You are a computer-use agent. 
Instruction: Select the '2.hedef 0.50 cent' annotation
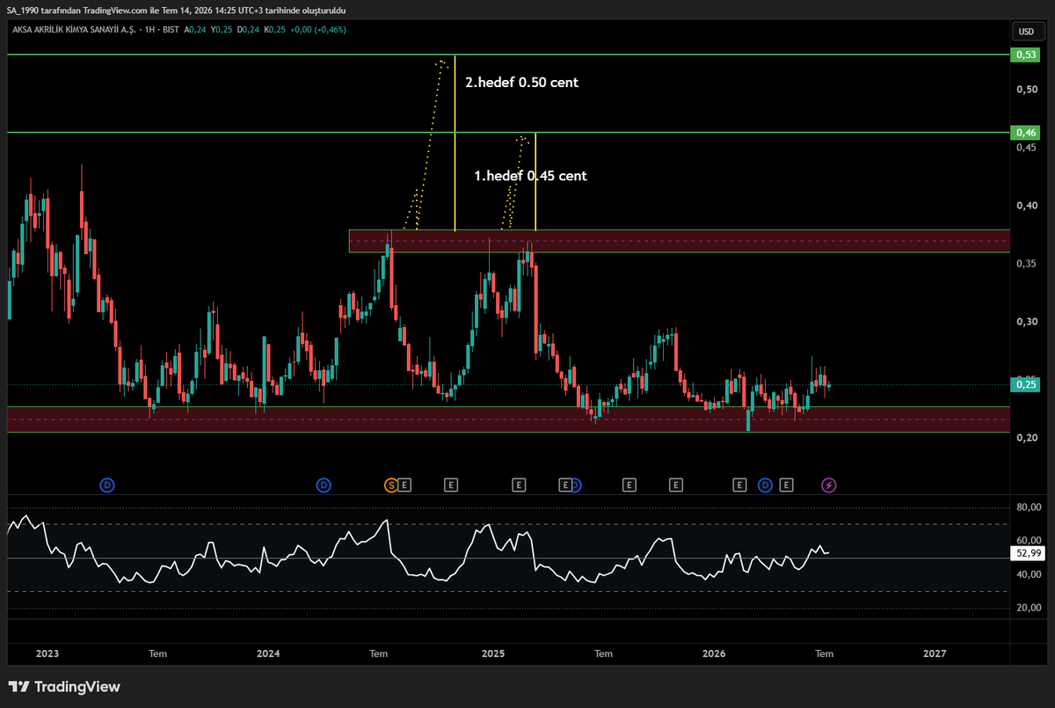pyautogui.click(x=521, y=83)
